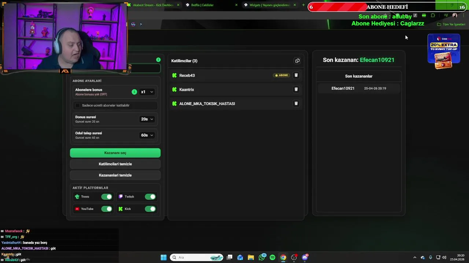Click the green info icon above Abone Ayarlari

click(158, 60)
